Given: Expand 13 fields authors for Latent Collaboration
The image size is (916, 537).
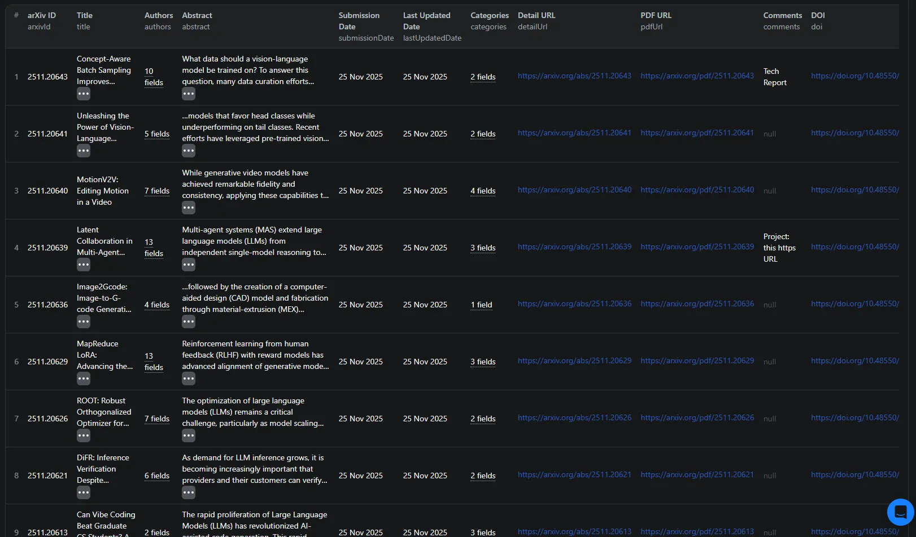Looking at the screenshot, I should pos(153,248).
